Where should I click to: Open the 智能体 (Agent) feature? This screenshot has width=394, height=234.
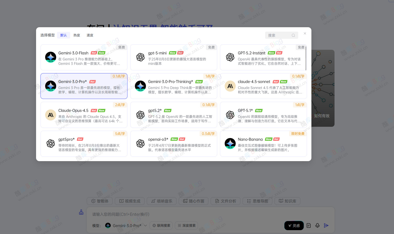coord(99,201)
